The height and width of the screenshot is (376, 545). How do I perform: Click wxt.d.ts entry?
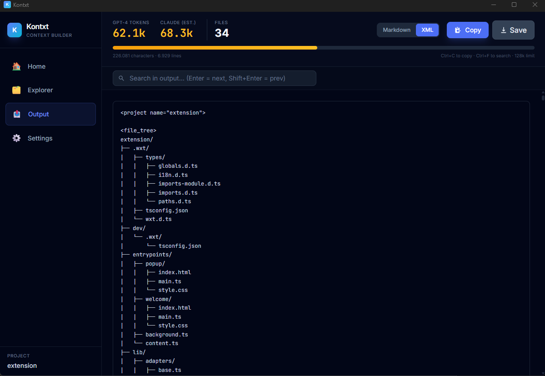159,219
